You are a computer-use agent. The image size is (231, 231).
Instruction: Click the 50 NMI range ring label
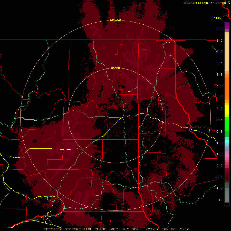(115, 68)
